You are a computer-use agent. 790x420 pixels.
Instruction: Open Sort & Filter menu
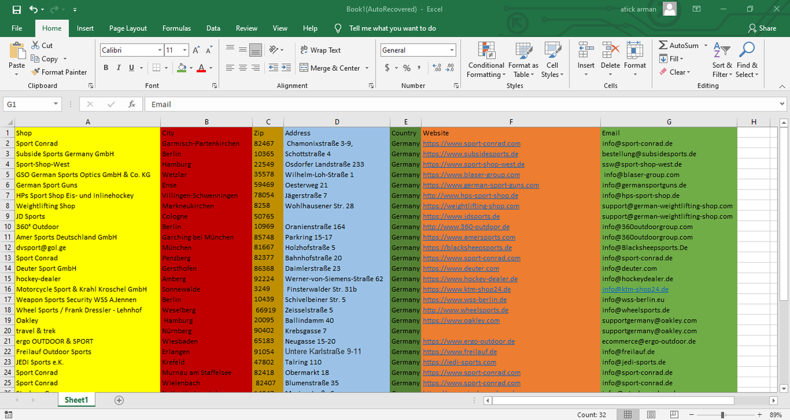[x=722, y=60]
